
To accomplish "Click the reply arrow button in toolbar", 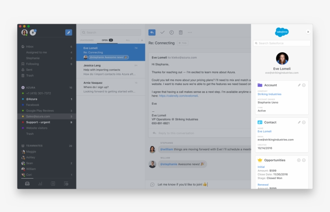I will (152, 33).
